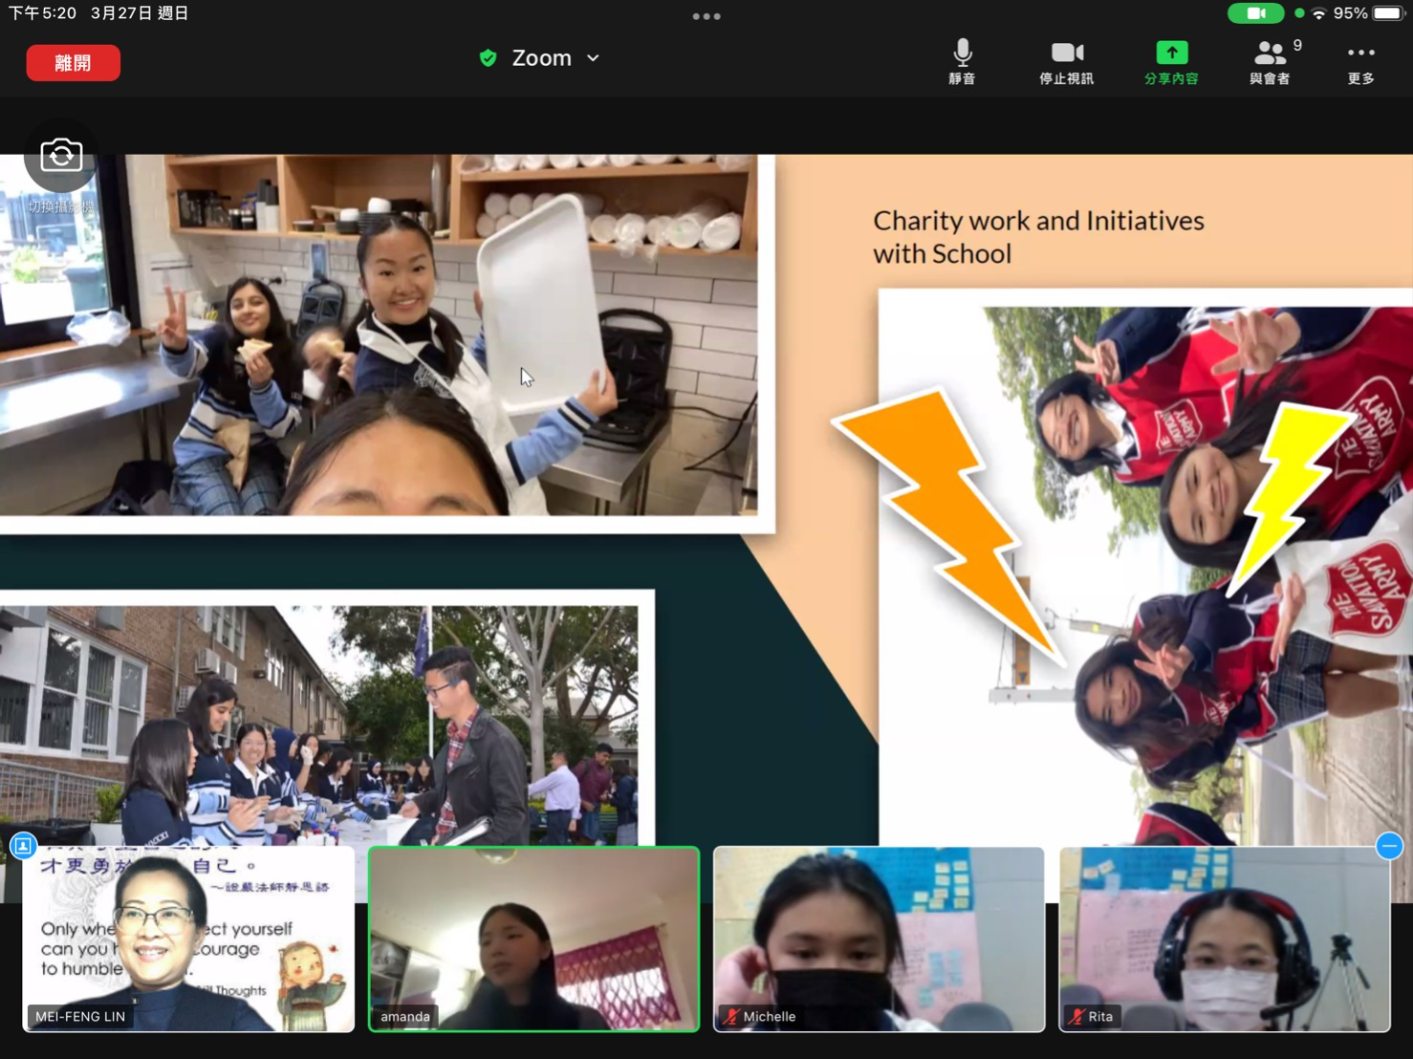The width and height of the screenshot is (1413, 1059).
Task: Collapse thumbnails with blue minus button
Action: (x=1389, y=846)
